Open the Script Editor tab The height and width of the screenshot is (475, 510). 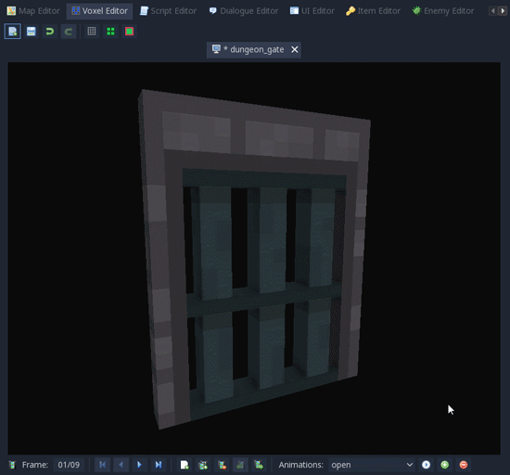click(168, 11)
